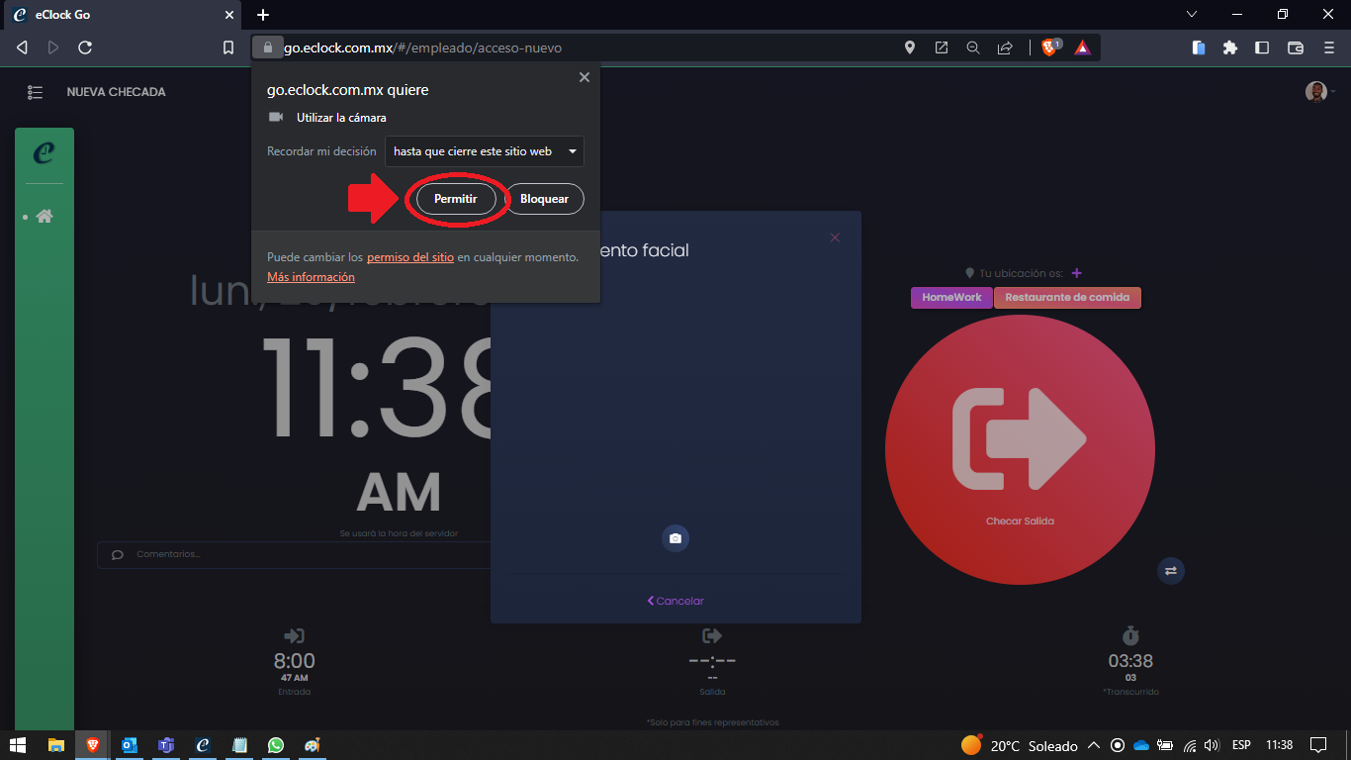Open the browser main hamburger menu
The image size is (1351, 760).
click(1328, 47)
